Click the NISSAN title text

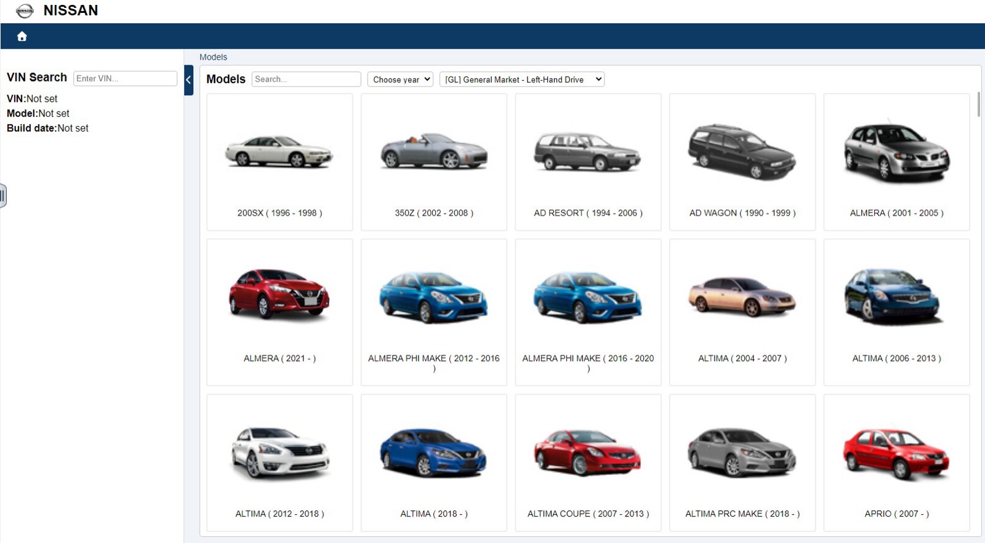tap(71, 10)
